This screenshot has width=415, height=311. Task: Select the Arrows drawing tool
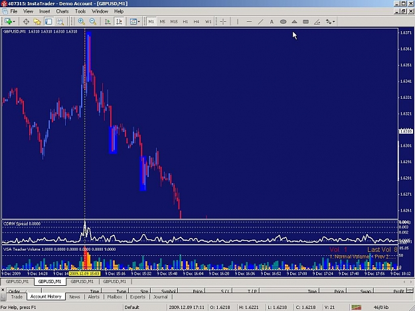click(329, 22)
